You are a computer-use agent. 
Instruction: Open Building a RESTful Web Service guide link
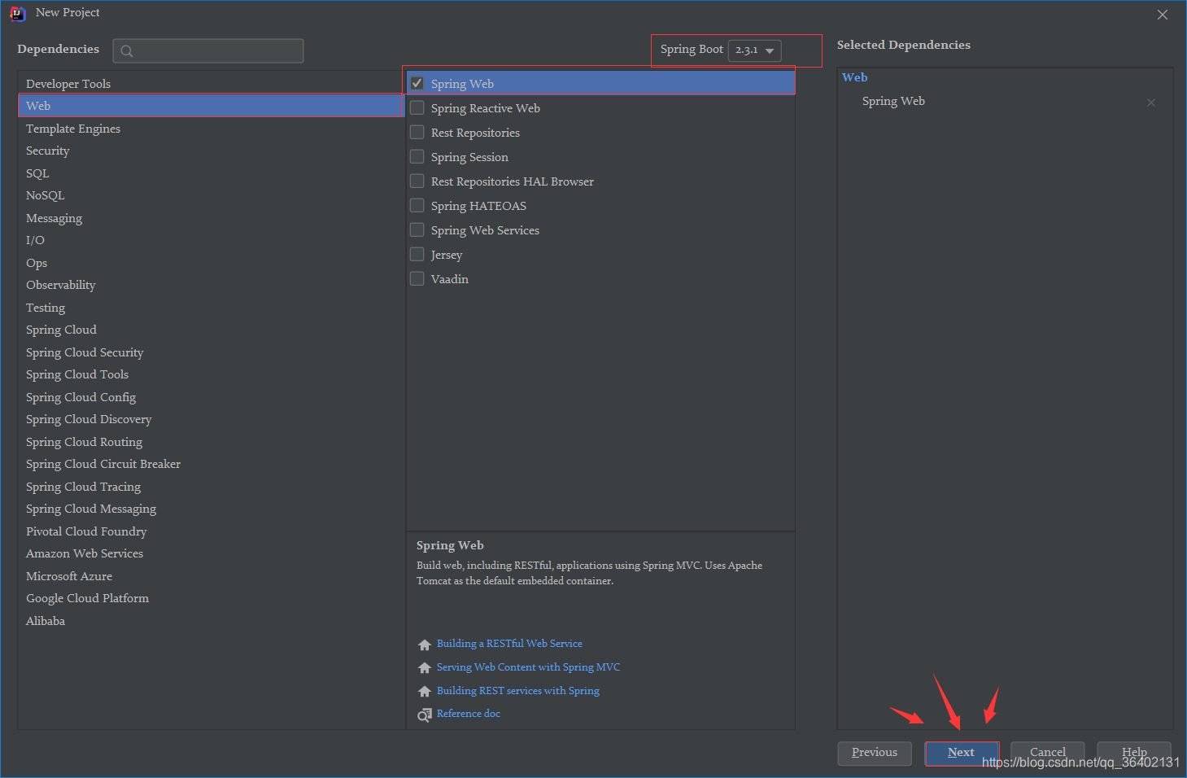(509, 644)
